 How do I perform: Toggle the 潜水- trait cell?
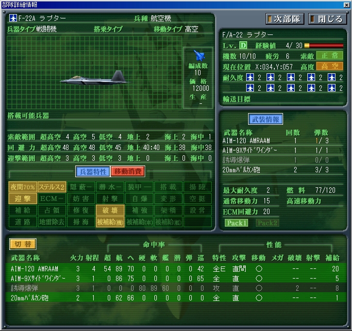coord(110,187)
